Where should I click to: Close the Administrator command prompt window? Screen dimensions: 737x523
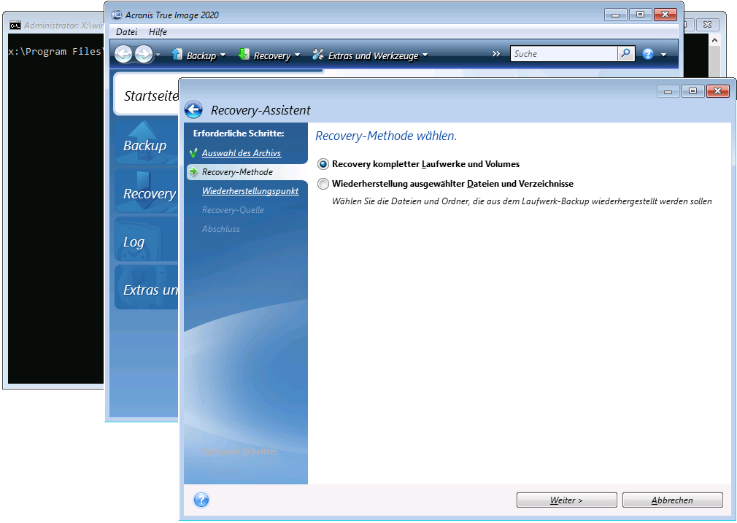tap(707, 24)
